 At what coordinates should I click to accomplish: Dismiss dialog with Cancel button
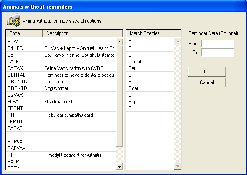coord(207,82)
